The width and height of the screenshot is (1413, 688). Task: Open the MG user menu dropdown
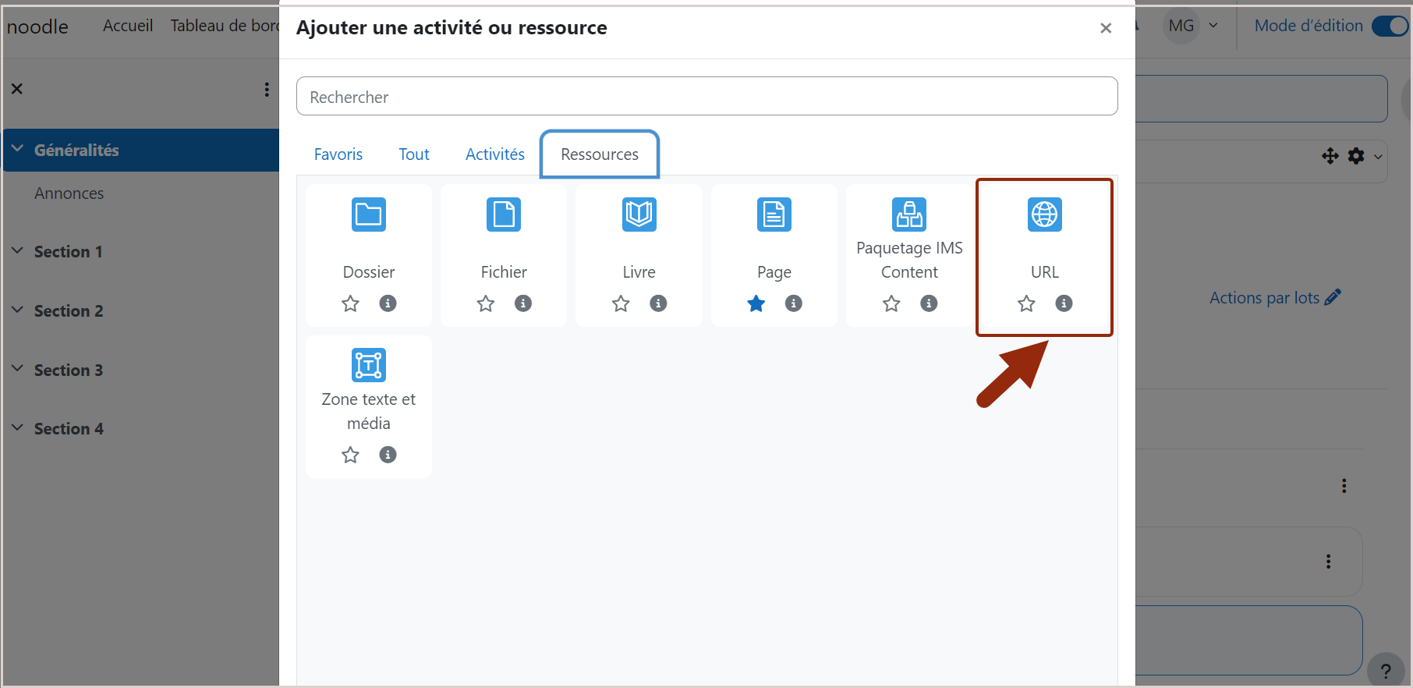point(1213,26)
